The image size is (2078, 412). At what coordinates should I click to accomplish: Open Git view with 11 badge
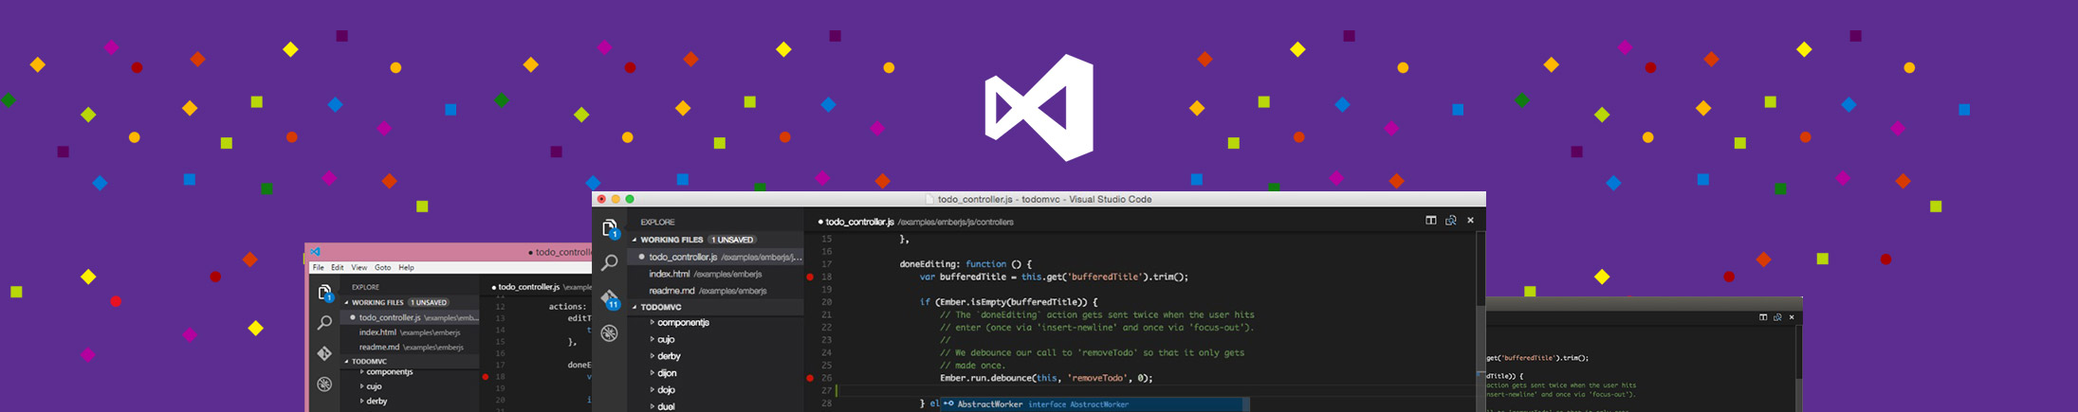610,298
